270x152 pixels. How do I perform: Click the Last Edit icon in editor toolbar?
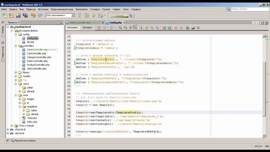(99, 27)
